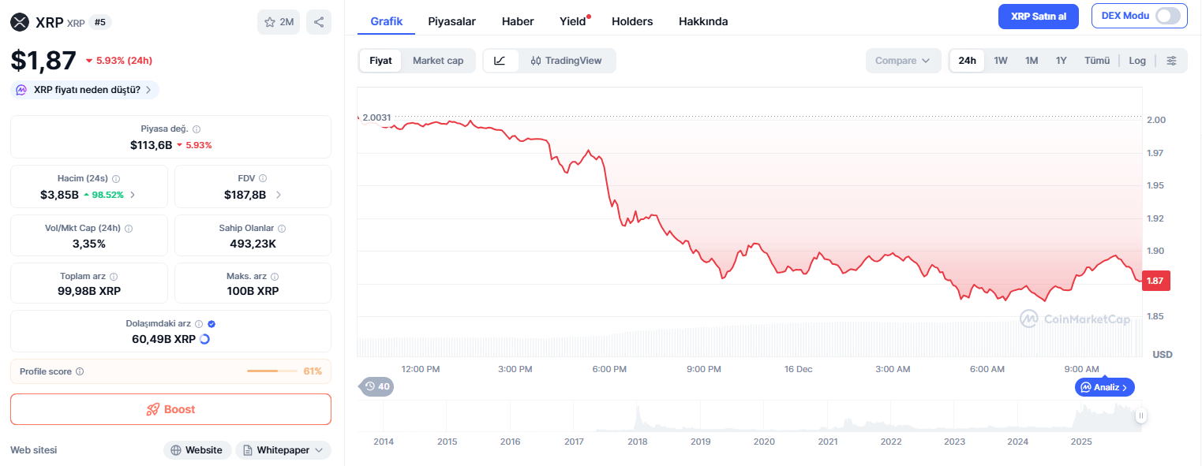The width and height of the screenshot is (1202, 466).
Task: Click info icon next to Piyasa değ.
Action: coord(197,129)
